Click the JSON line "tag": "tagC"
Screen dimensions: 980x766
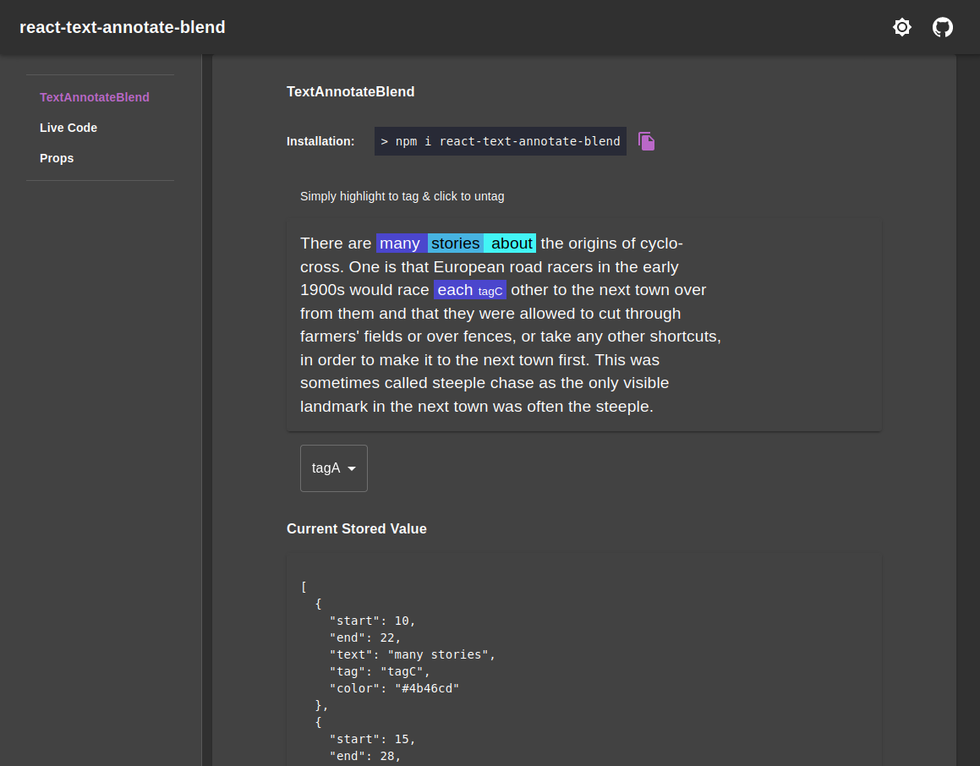pos(380,671)
